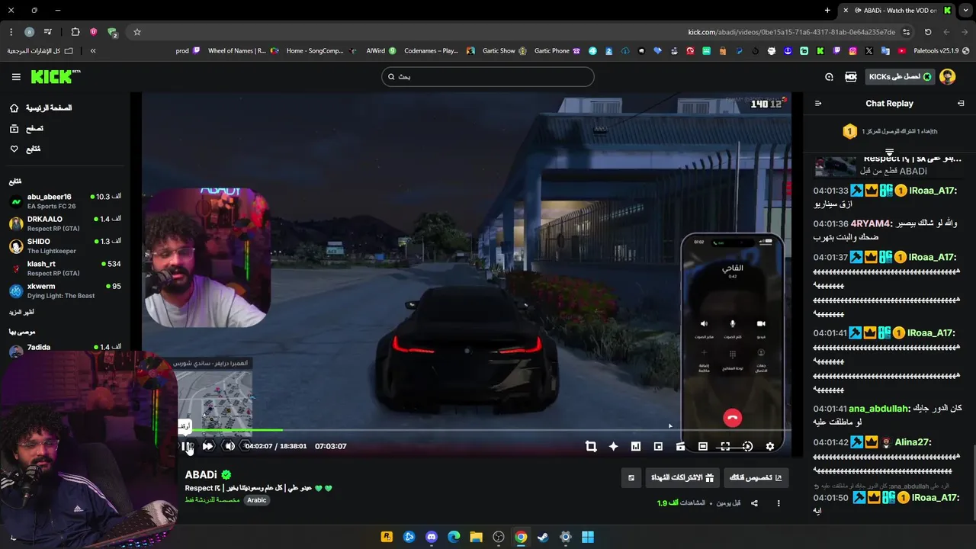
Task: Reload the page in Chrome
Action: [x=928, y=32]
